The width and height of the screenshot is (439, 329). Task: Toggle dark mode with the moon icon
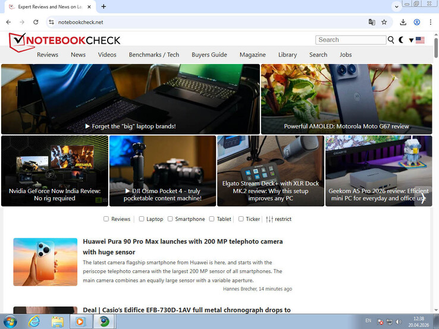(401, 40)
